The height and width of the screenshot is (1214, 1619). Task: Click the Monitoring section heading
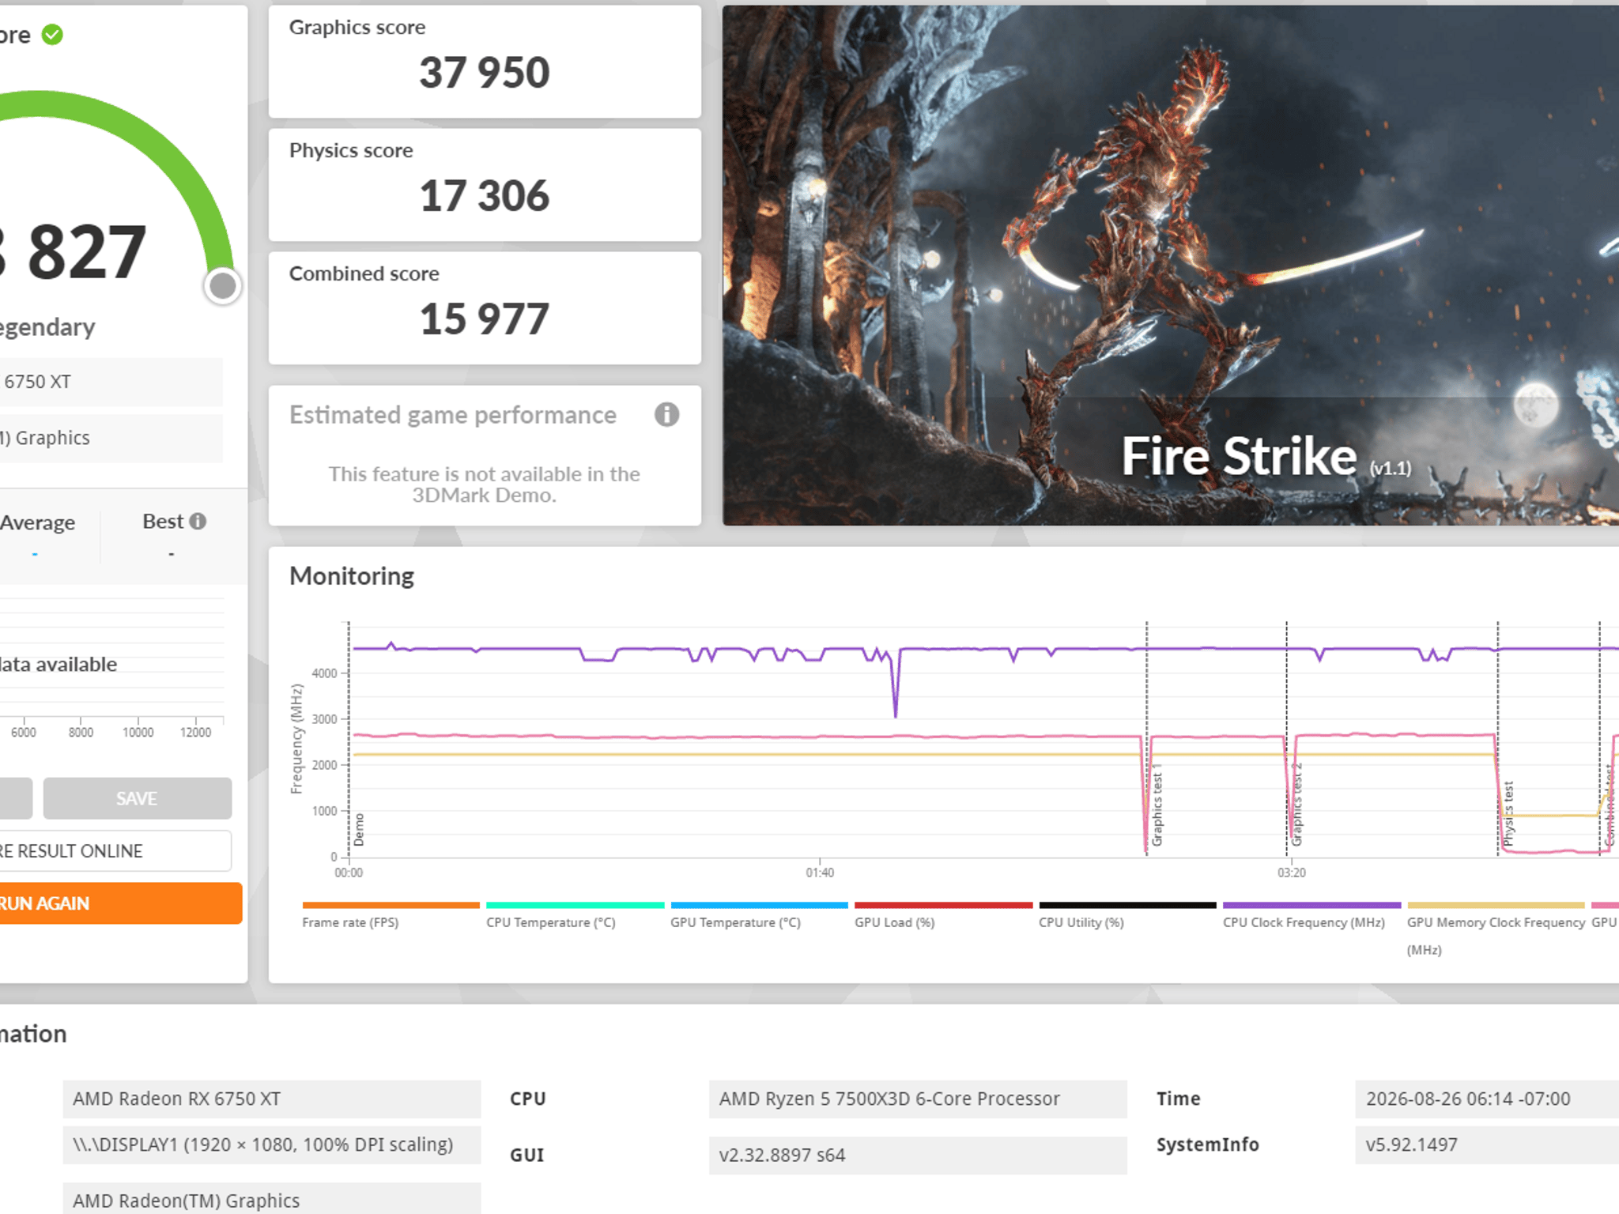(x=352, y=576)
